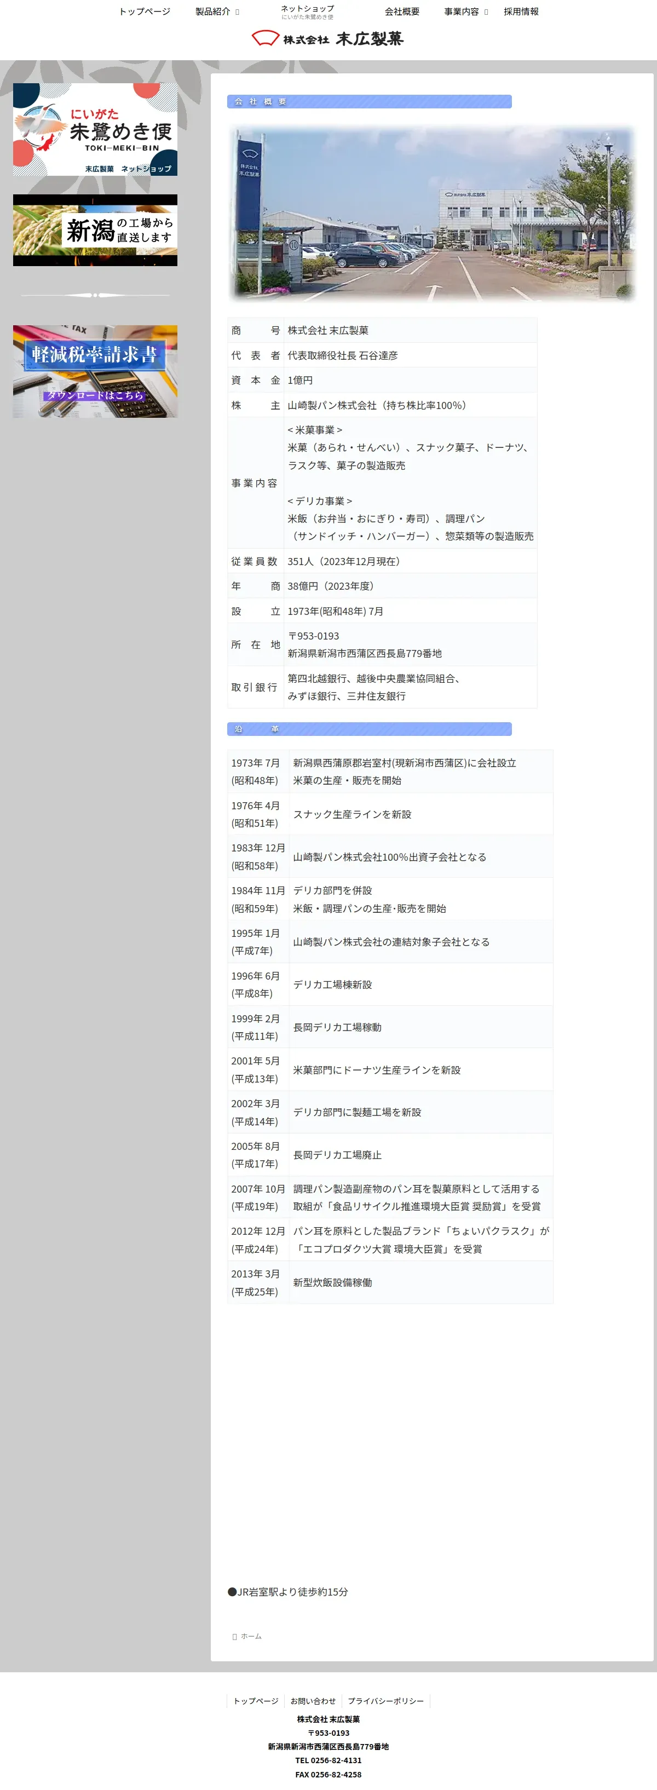Open the ネットショップ menu item
Image resolution: width=657 pixels, height=1790 pixels.
pos(307,12)
